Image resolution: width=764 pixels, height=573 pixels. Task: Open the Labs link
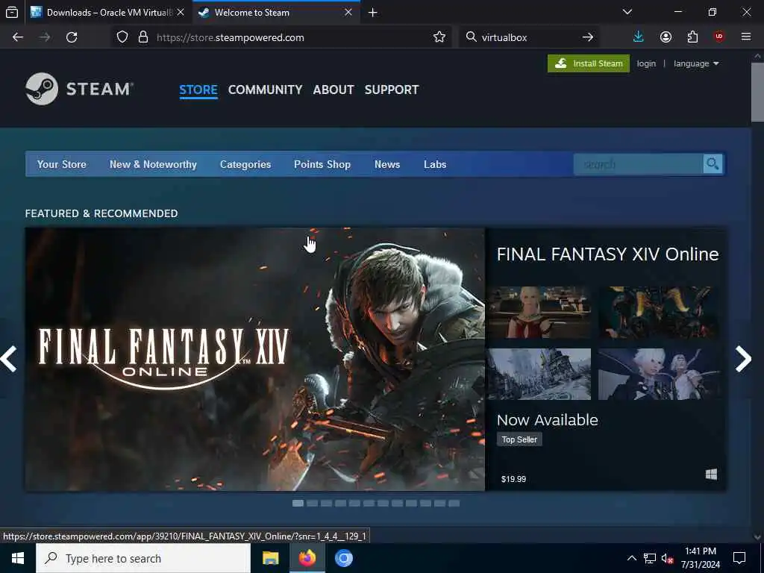435,164
